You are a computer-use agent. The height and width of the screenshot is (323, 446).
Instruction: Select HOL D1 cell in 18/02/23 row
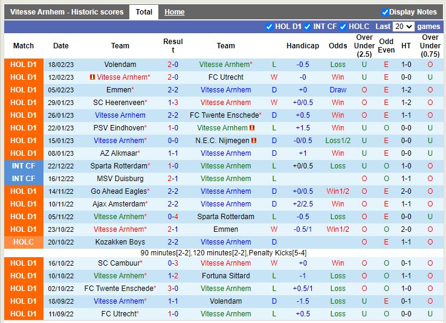(24, 65)
